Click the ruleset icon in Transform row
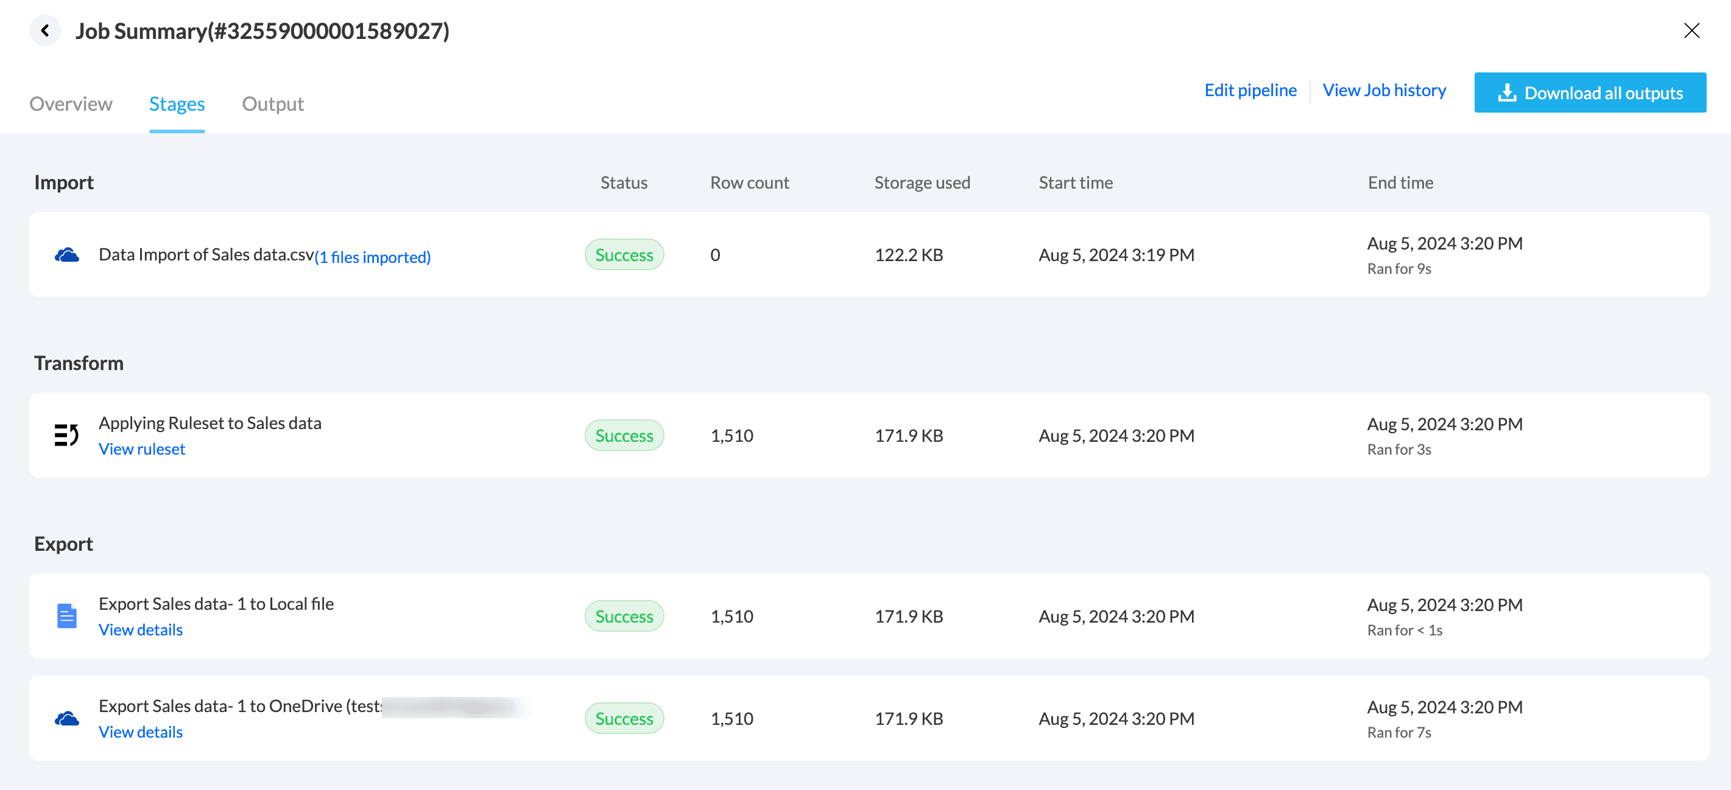 point(66,436)
